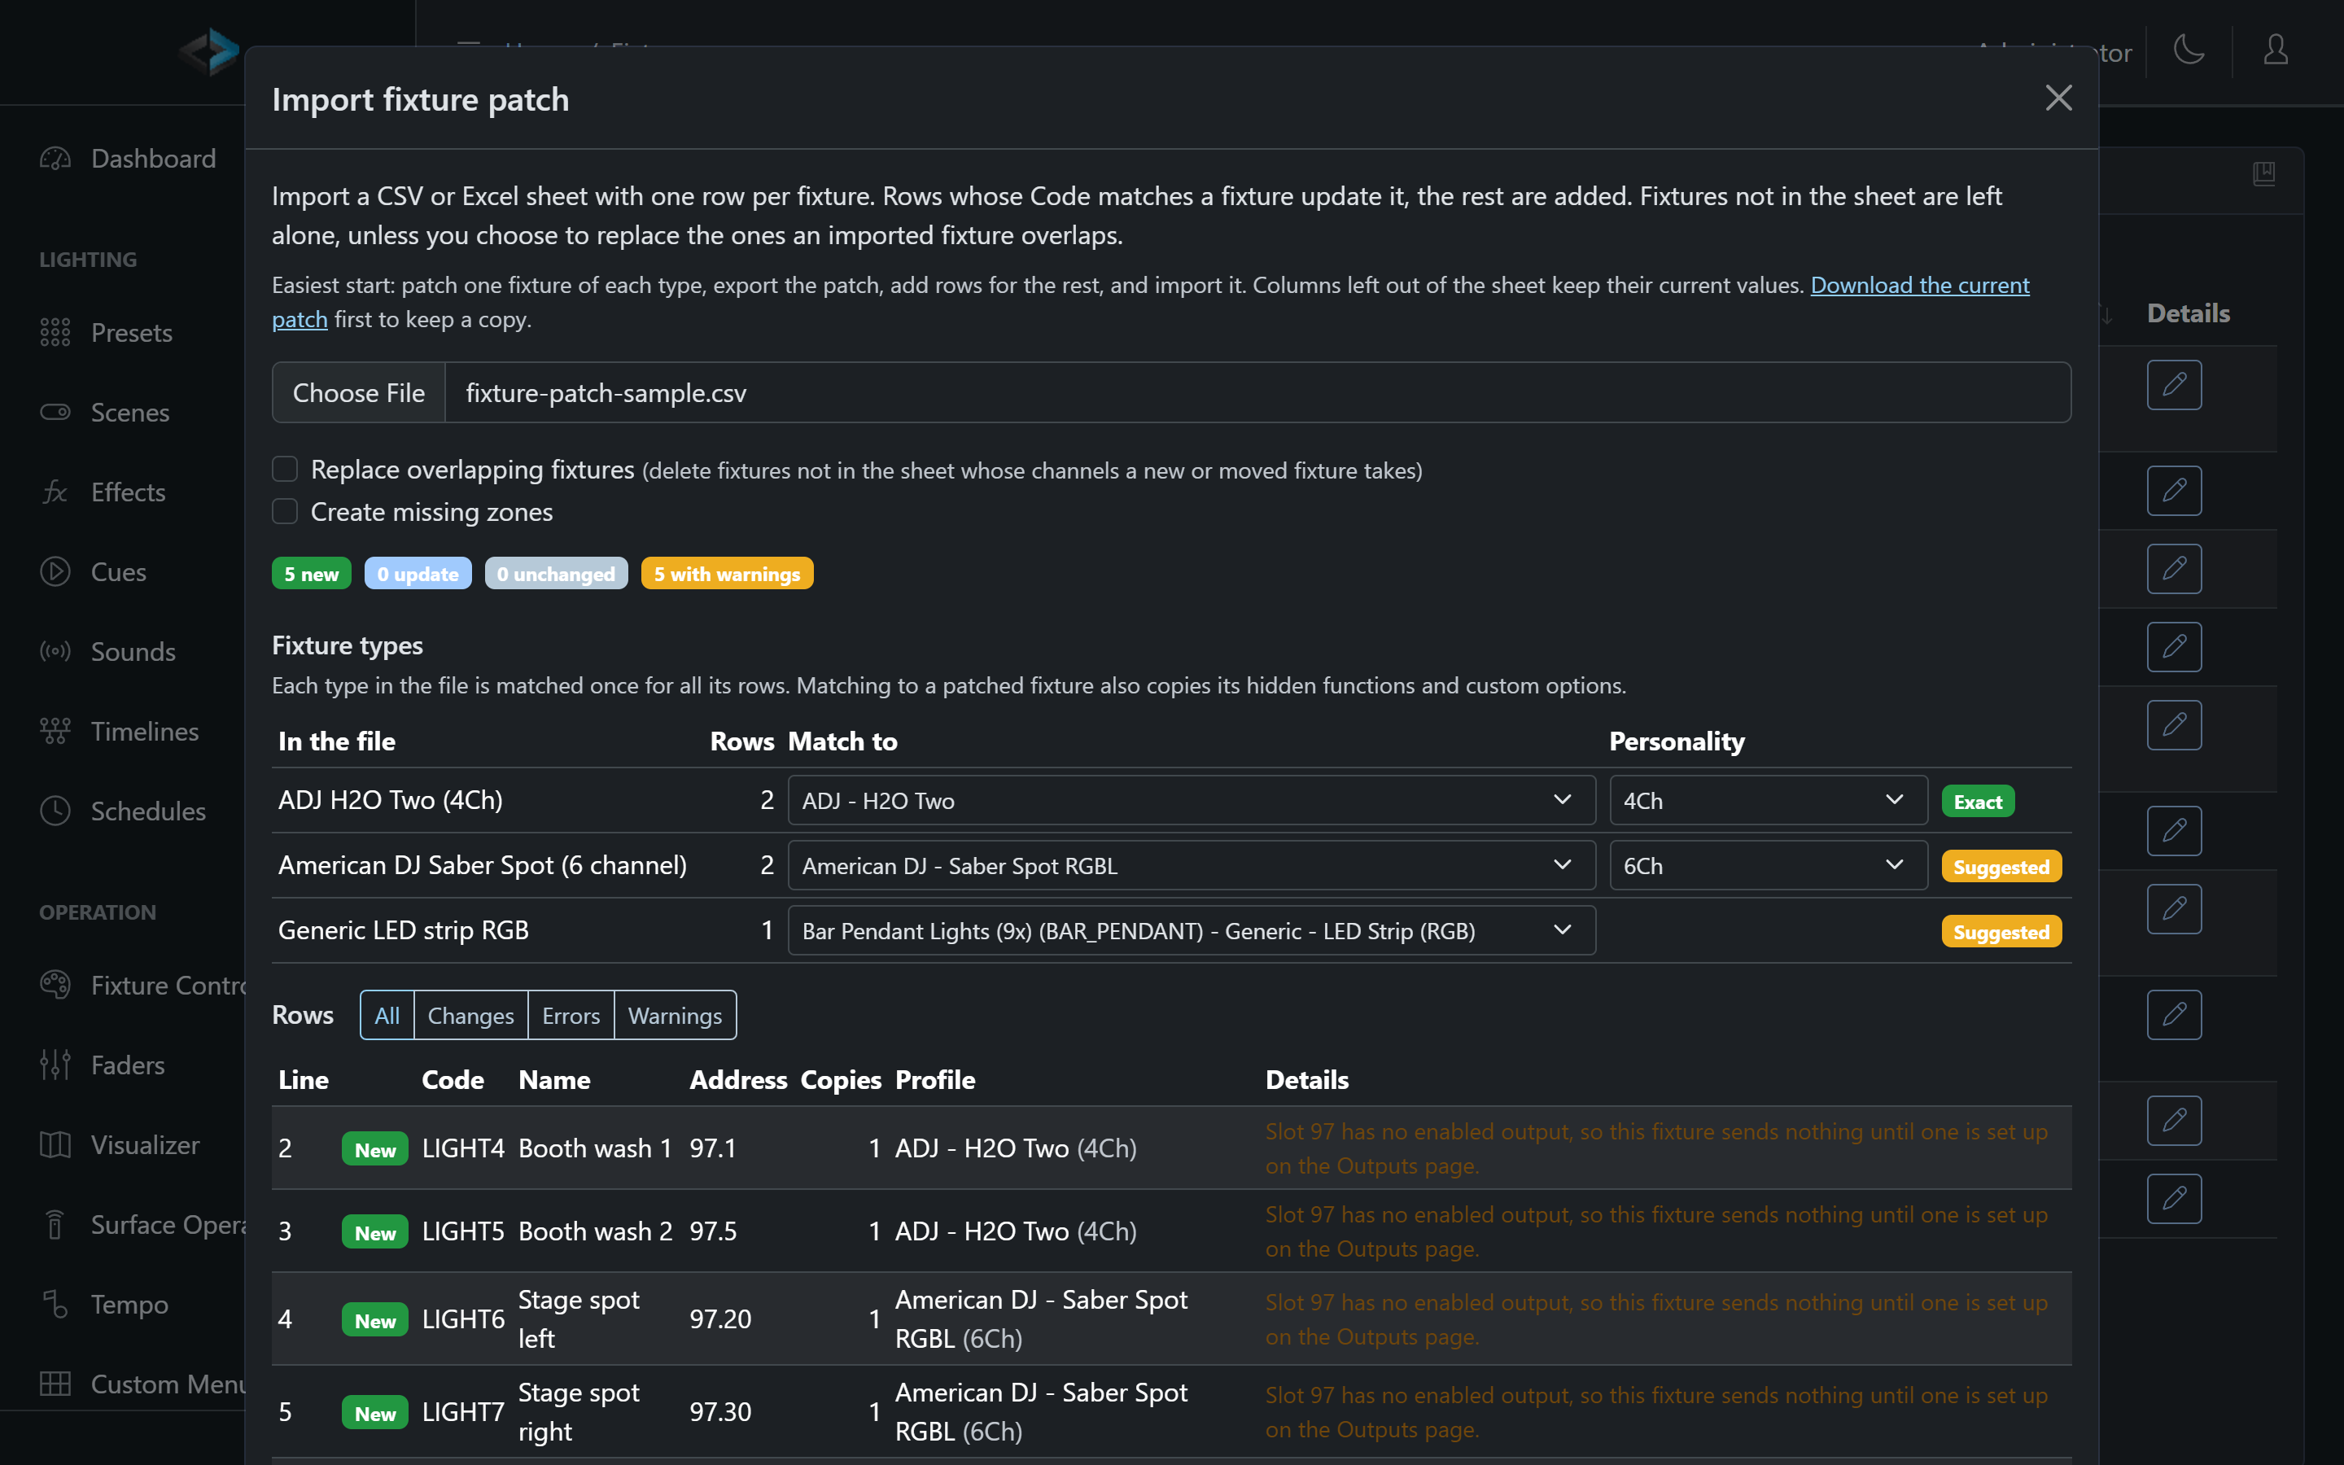Screen dimensions: 2344x1465
Task: Open the Surface Operation icon
Action: [x=55, y=1225]
